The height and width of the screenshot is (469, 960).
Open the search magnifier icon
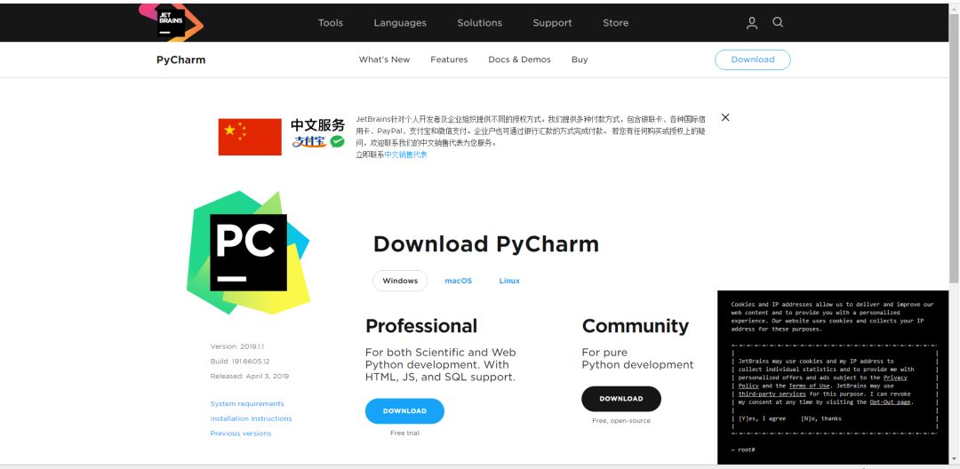(778, 22)
